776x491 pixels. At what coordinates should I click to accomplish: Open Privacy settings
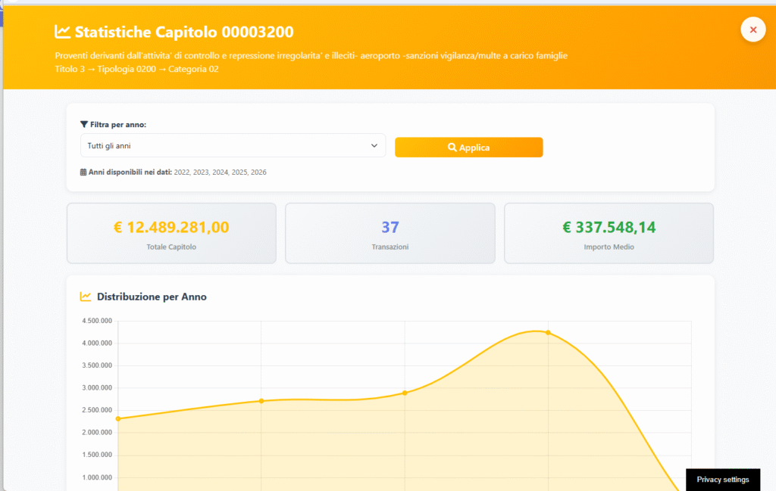(722, 480)
